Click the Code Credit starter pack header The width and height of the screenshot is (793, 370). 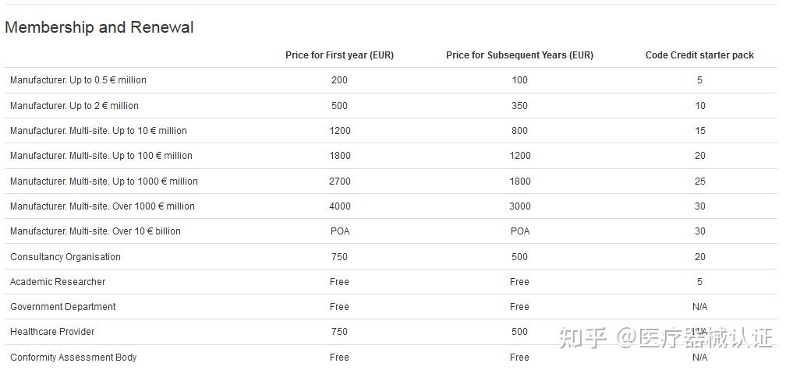click(699, 55)
